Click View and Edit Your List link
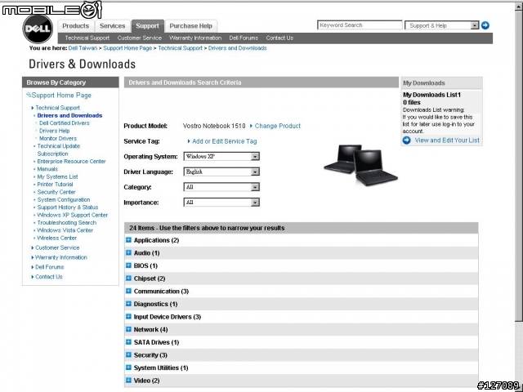 point(447,140)
